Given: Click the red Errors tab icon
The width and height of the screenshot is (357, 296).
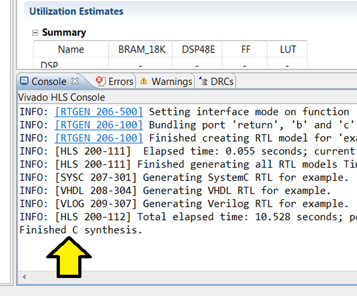Looking at the screenshot, I should pyautogui.click(x=100, y=81).
